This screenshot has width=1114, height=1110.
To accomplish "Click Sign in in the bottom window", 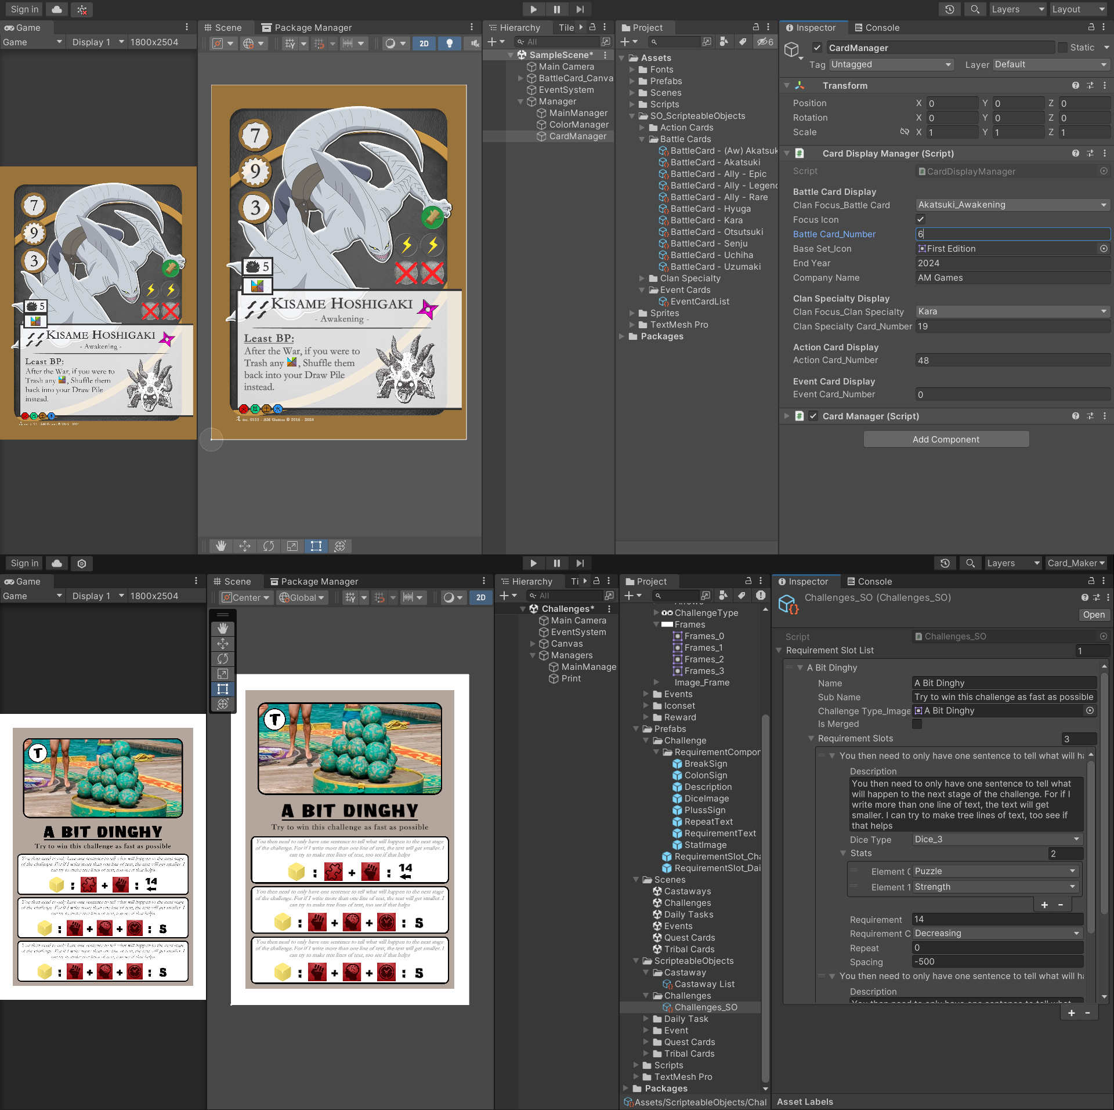I will click(x=24, y=563).
